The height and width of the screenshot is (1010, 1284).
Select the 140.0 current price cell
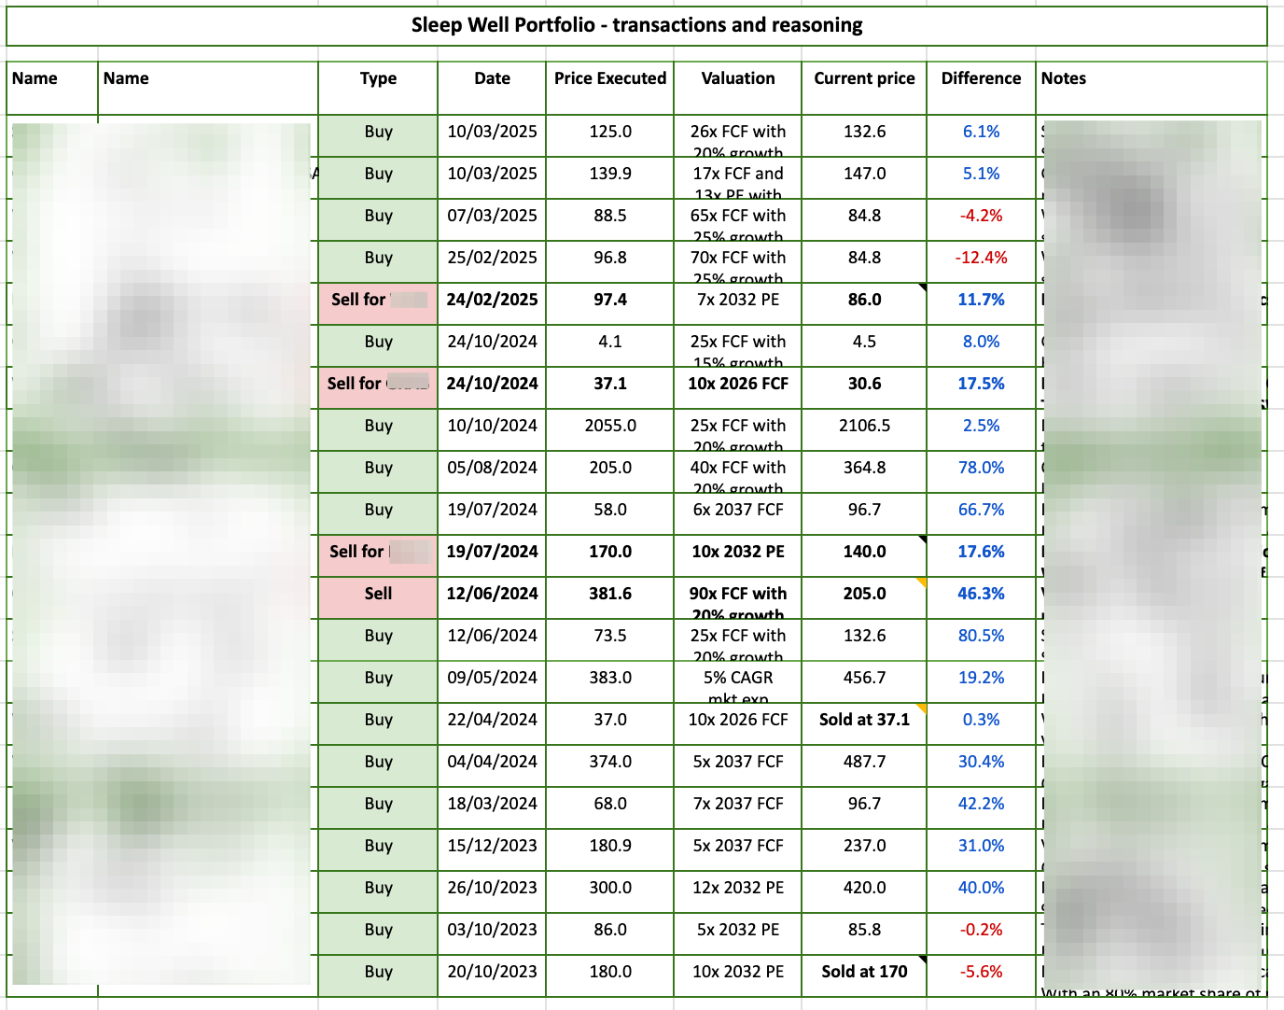[864, 556]
